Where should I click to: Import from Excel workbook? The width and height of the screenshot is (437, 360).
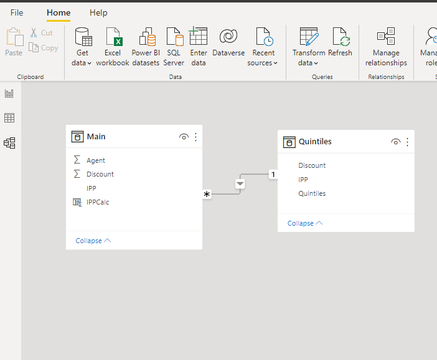pyautogui.click(x=113, y=47)
